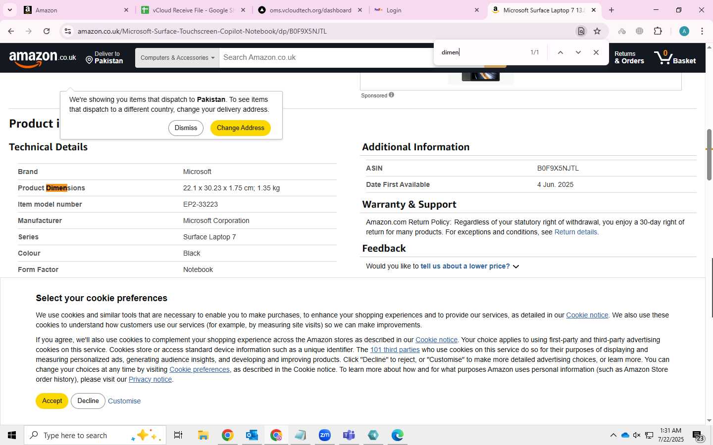Open the Cookie preferences link
713x445 pixels.
coord(200,369)
